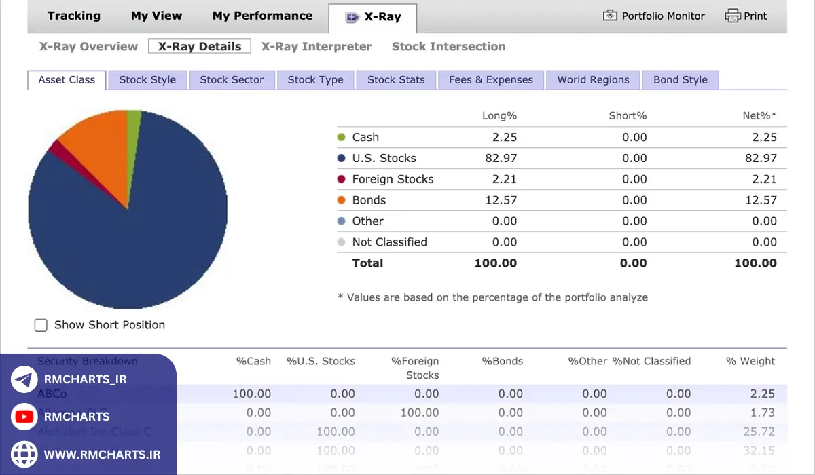Open the X-Ray Interpreter link
This screenshot has width=815, height=475.
316,47
